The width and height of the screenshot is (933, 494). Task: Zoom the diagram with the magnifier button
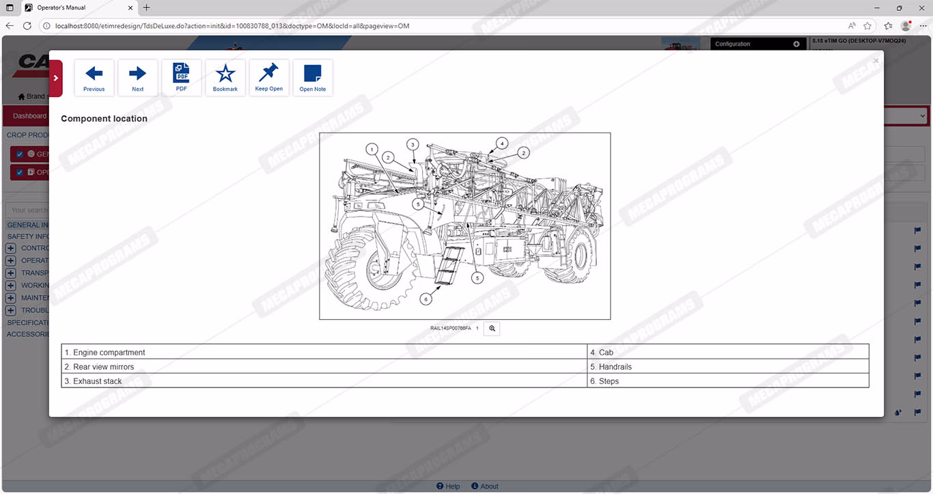click(492, 329)
